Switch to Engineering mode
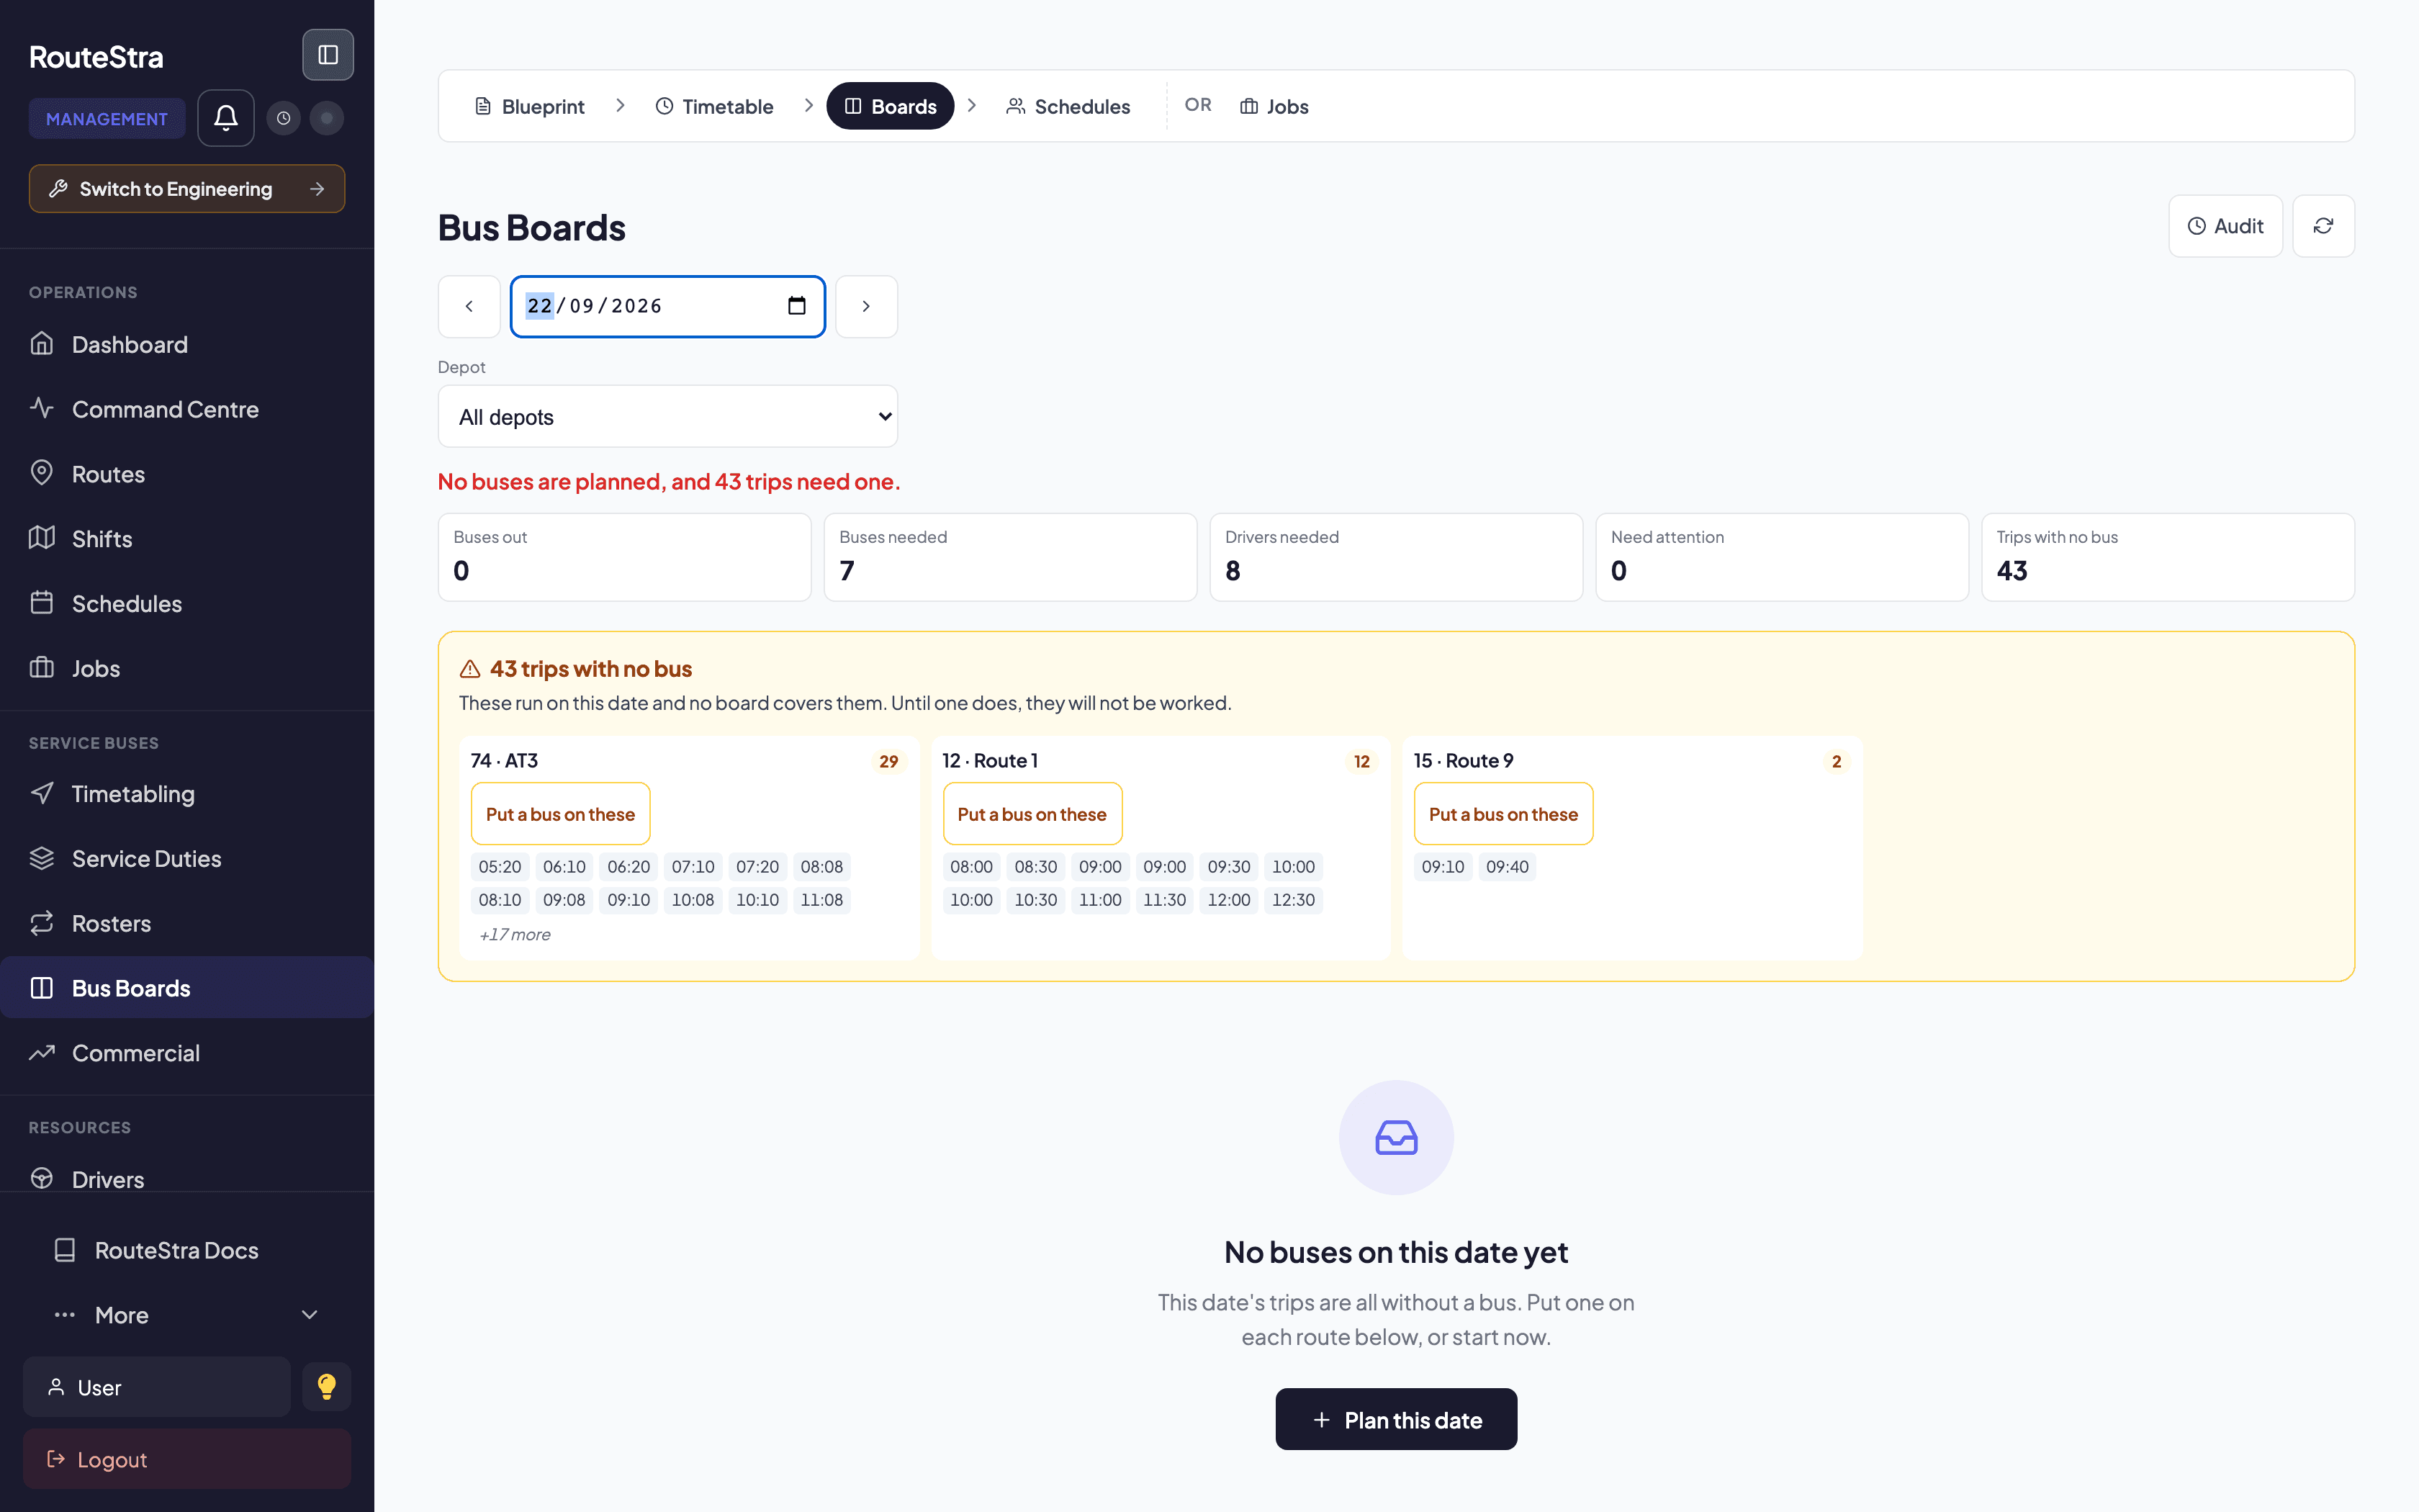2419x1512 pixels. click(187, 189)
